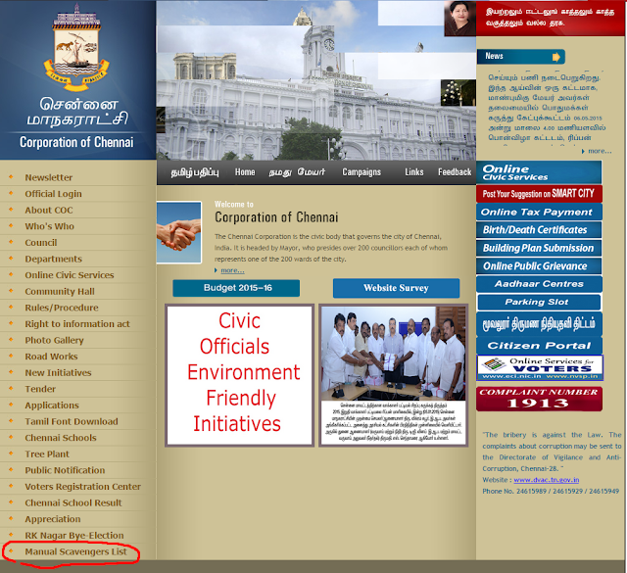Open Departments from the sidebar
Image resolution: width=627 pixels, height=573 pixels.
pyautogui.click(x=53, y=260)
